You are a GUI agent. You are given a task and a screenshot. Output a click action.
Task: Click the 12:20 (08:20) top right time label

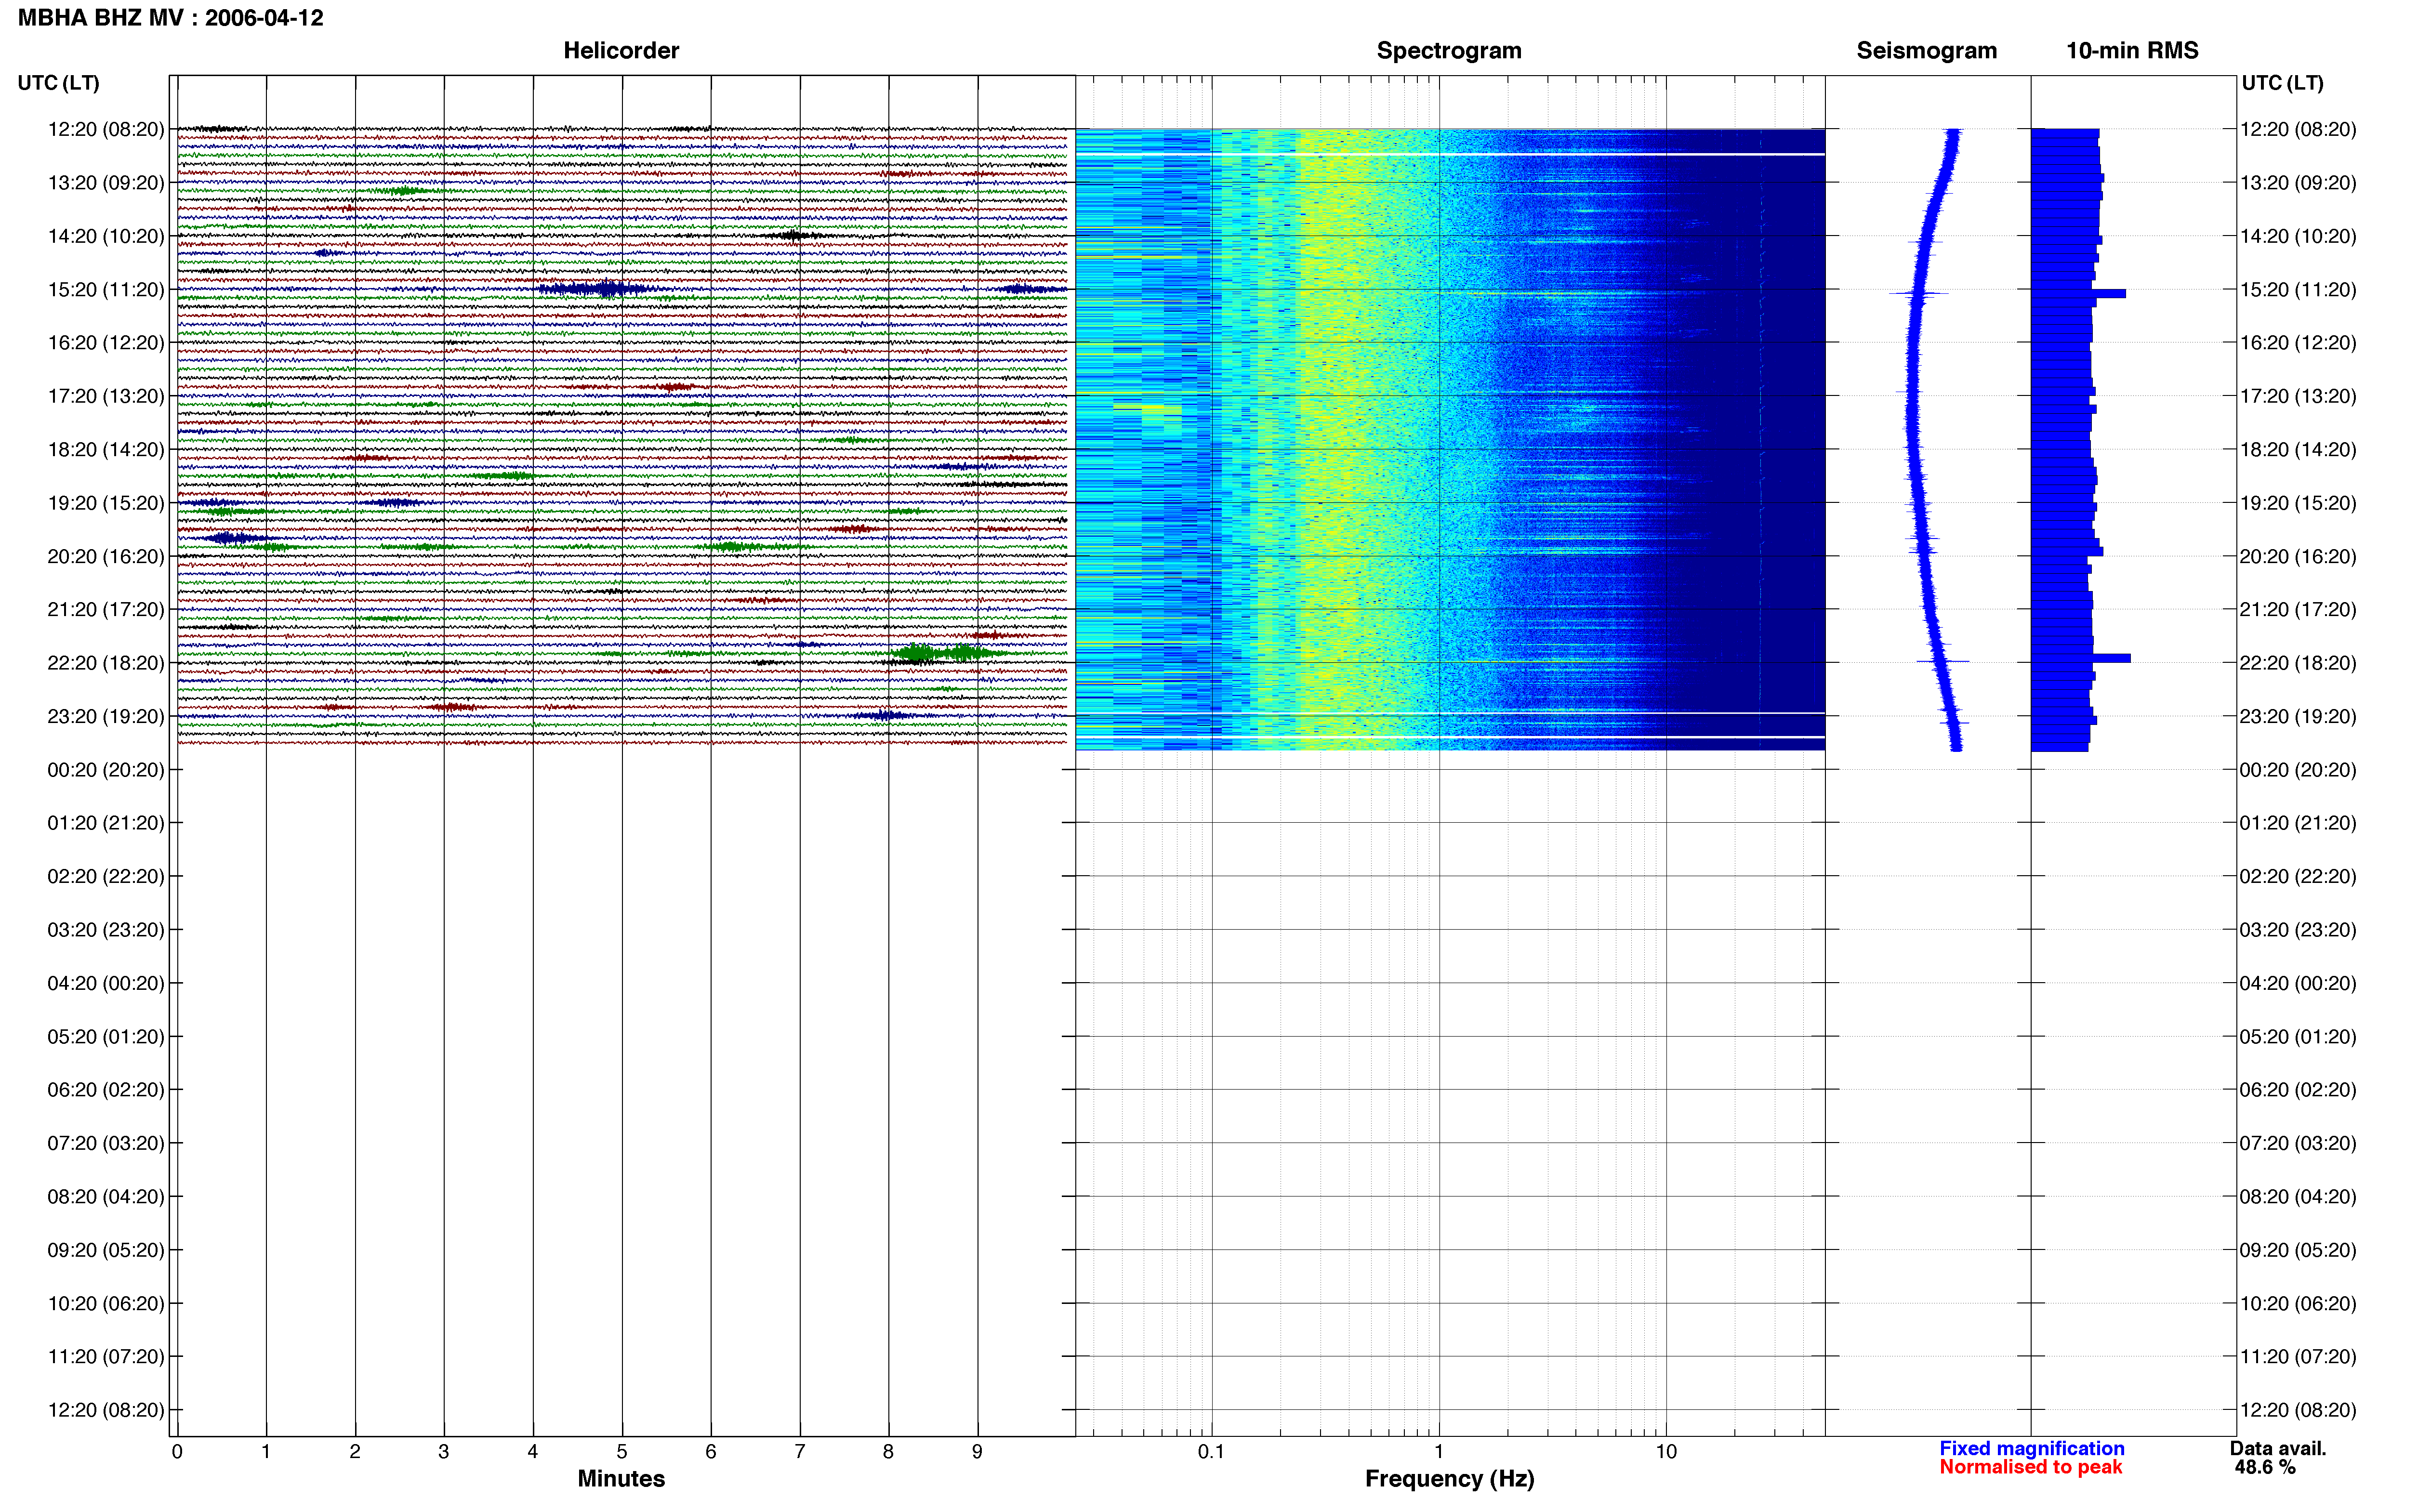(x=2298, y=130)
